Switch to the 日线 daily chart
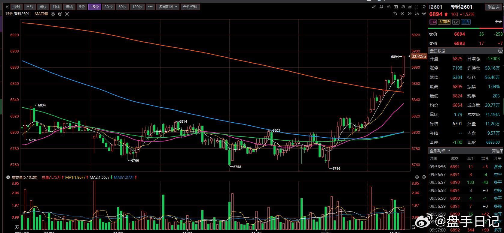 pyautogui.click(x=30, y=7)
